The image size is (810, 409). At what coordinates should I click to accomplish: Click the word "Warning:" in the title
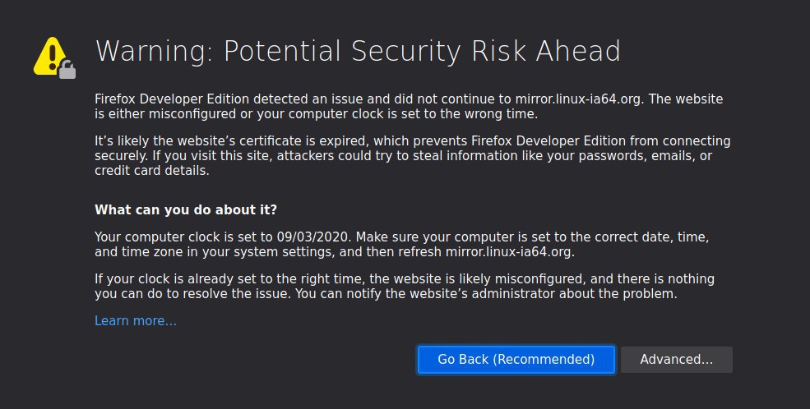pos(154,52)
